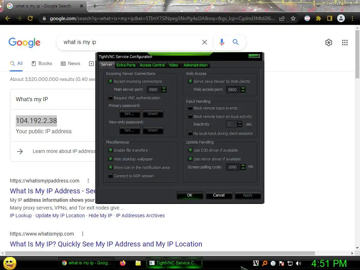The image size is (360, 270).
Task: Toggle Use mirror driver if available
Action: 190,159
